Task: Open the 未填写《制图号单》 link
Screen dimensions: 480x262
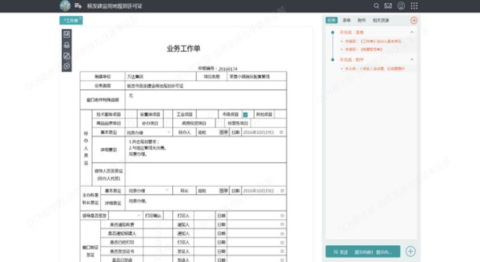Action: tap(364, 49)
